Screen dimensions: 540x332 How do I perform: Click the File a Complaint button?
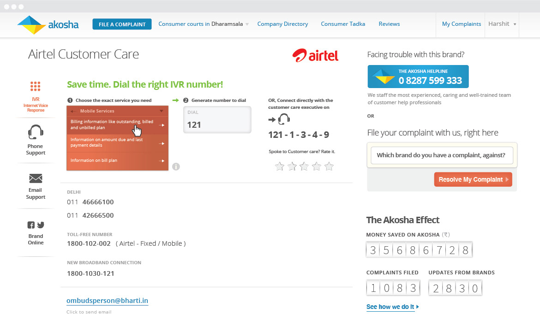tap(122, 24)
